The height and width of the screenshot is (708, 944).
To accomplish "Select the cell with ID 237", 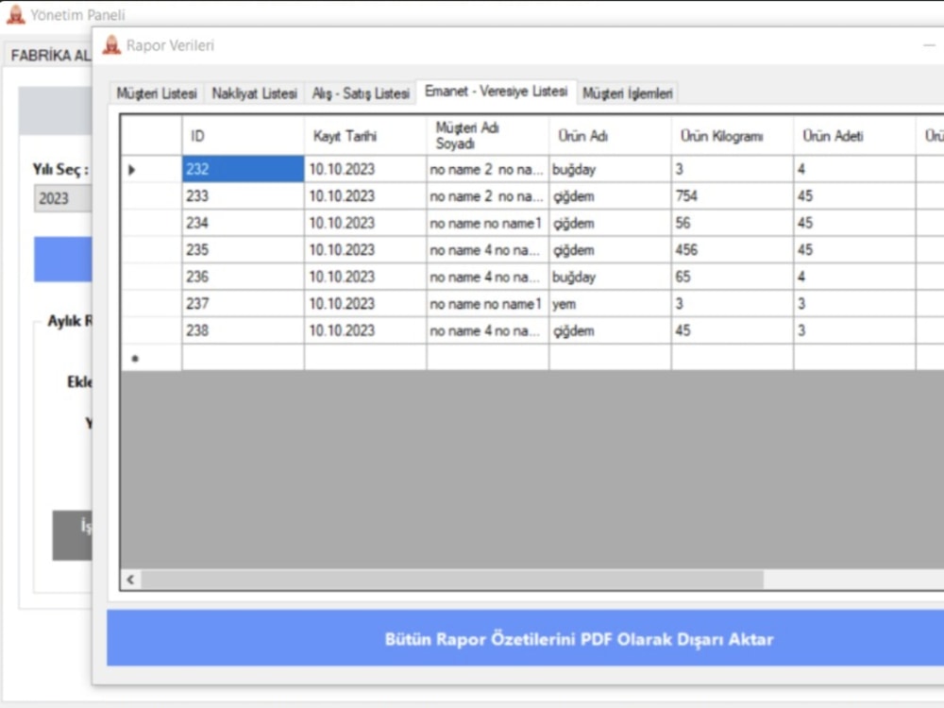I will [x=244, y=304].
